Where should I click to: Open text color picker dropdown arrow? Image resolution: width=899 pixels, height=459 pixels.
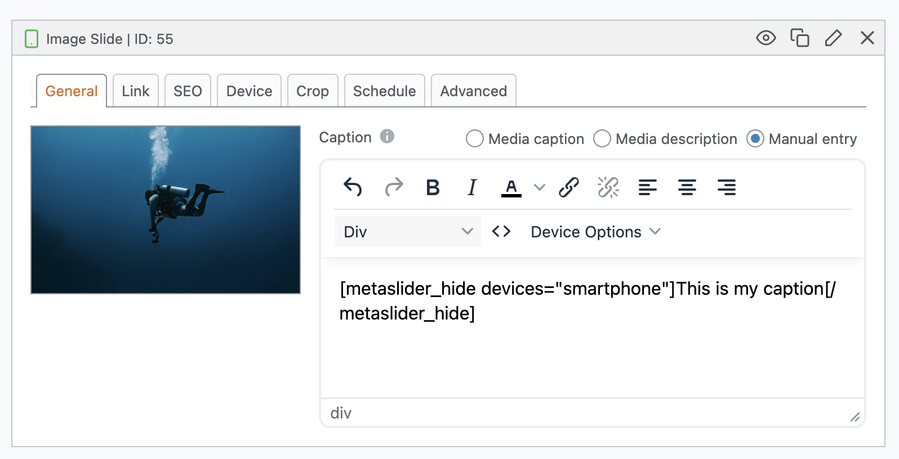point(540,187)
